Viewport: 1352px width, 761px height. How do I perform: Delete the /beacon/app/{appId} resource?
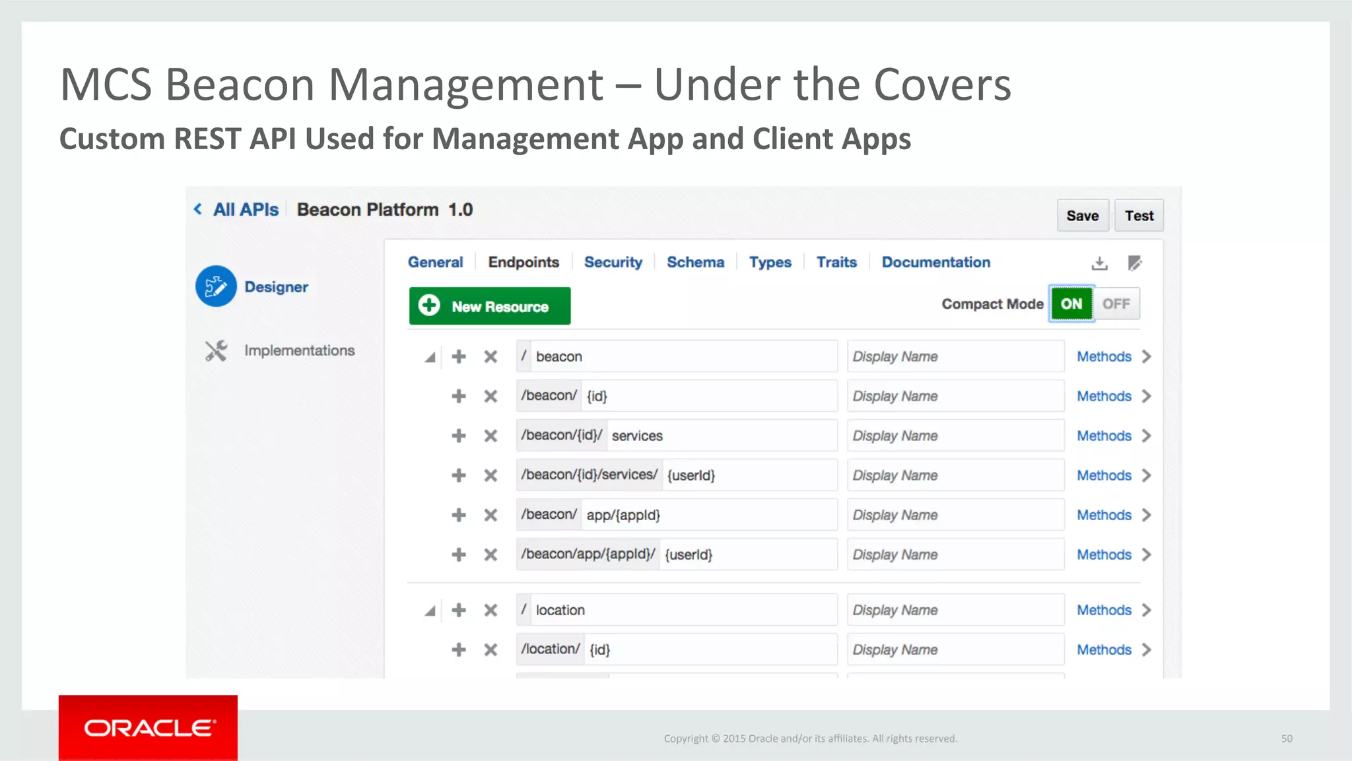tap(490, 515)
